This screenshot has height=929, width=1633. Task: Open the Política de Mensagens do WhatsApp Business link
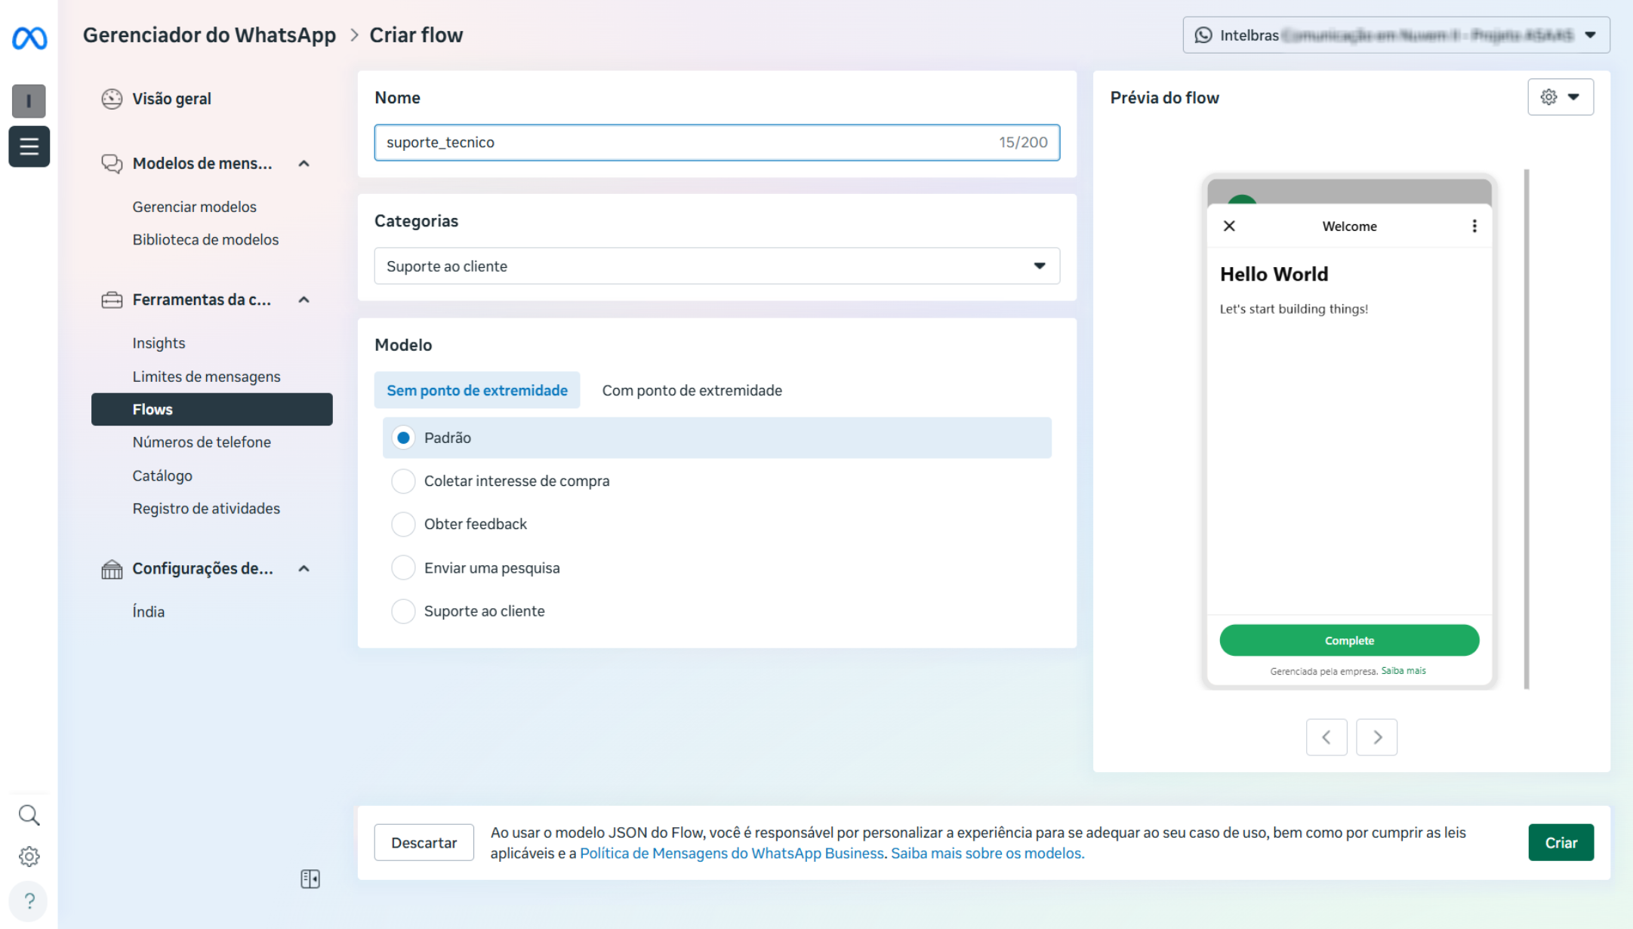pos(732,854)
